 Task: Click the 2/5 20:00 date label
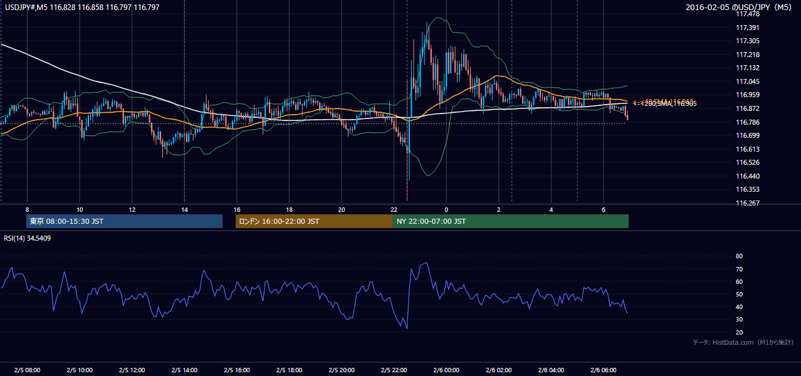coord(342,370)
